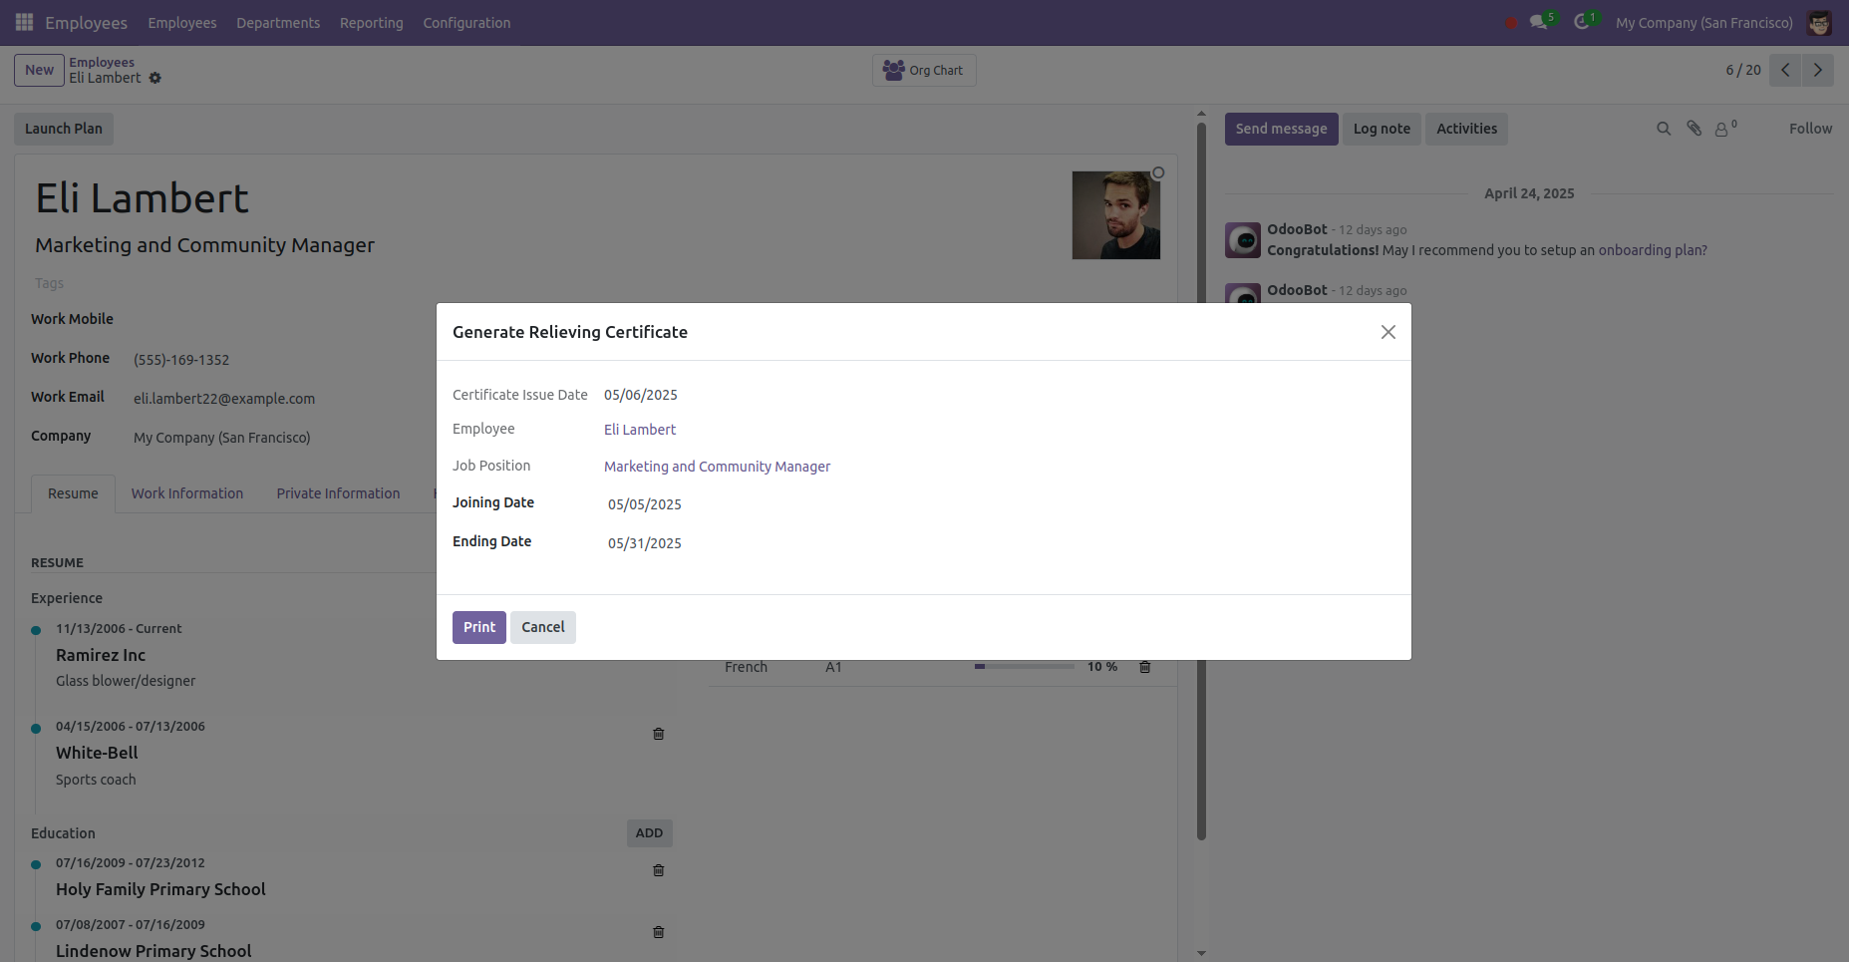Edit the employee photo via the camera circle
The height and width of the screenshot is (962, 1849).
point(1157,172)
